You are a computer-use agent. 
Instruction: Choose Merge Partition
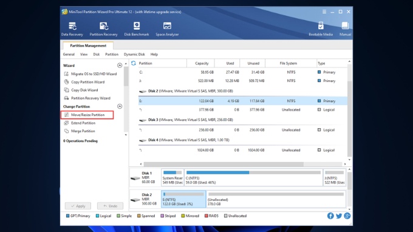click(80, 131)
